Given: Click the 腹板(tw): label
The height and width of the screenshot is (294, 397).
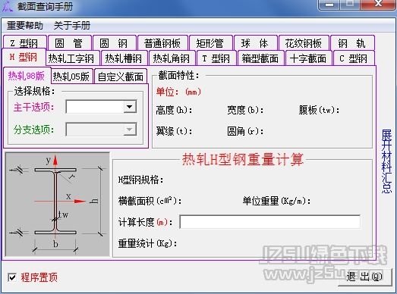Looking at the screenshot, I should tap(319, 110).
